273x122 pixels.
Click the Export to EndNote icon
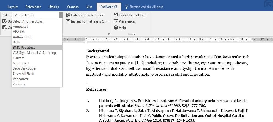[x=116, y=15]
